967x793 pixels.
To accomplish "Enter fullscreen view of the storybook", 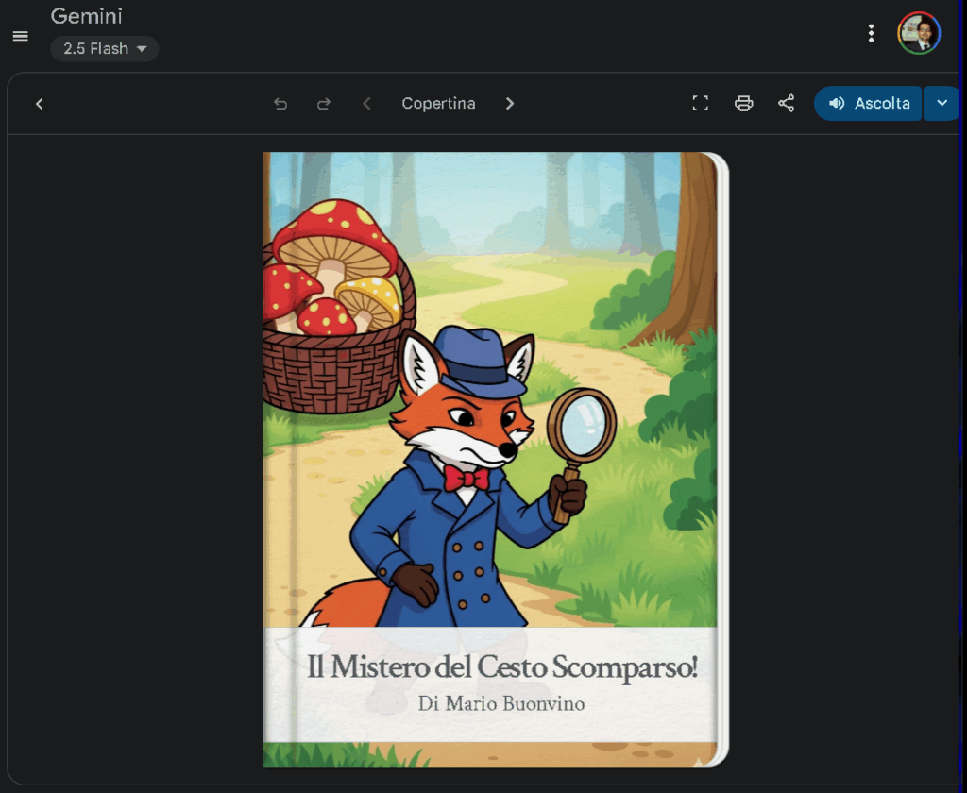I will tap(700, 104).
